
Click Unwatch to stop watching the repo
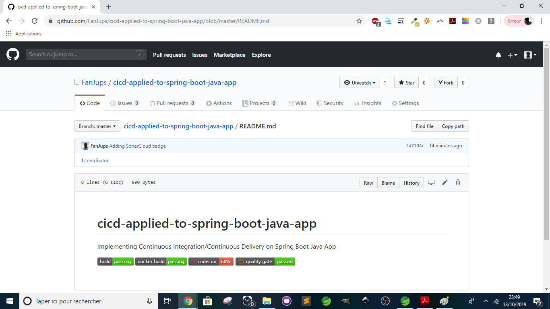(359, 82)
